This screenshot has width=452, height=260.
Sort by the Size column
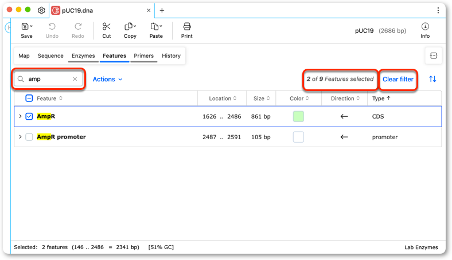point(262,99)
